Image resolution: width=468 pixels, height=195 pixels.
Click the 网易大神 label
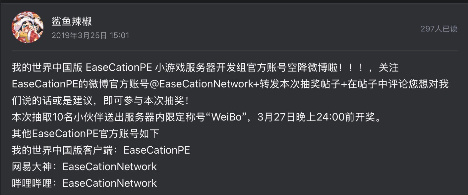click(x=32, y=167)
